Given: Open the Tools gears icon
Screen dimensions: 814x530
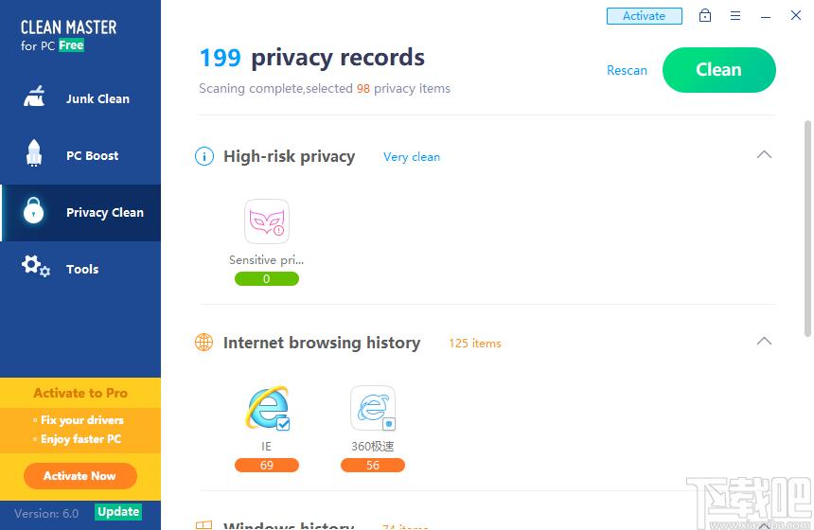Looking at the screenshot, I should (36, 266).
